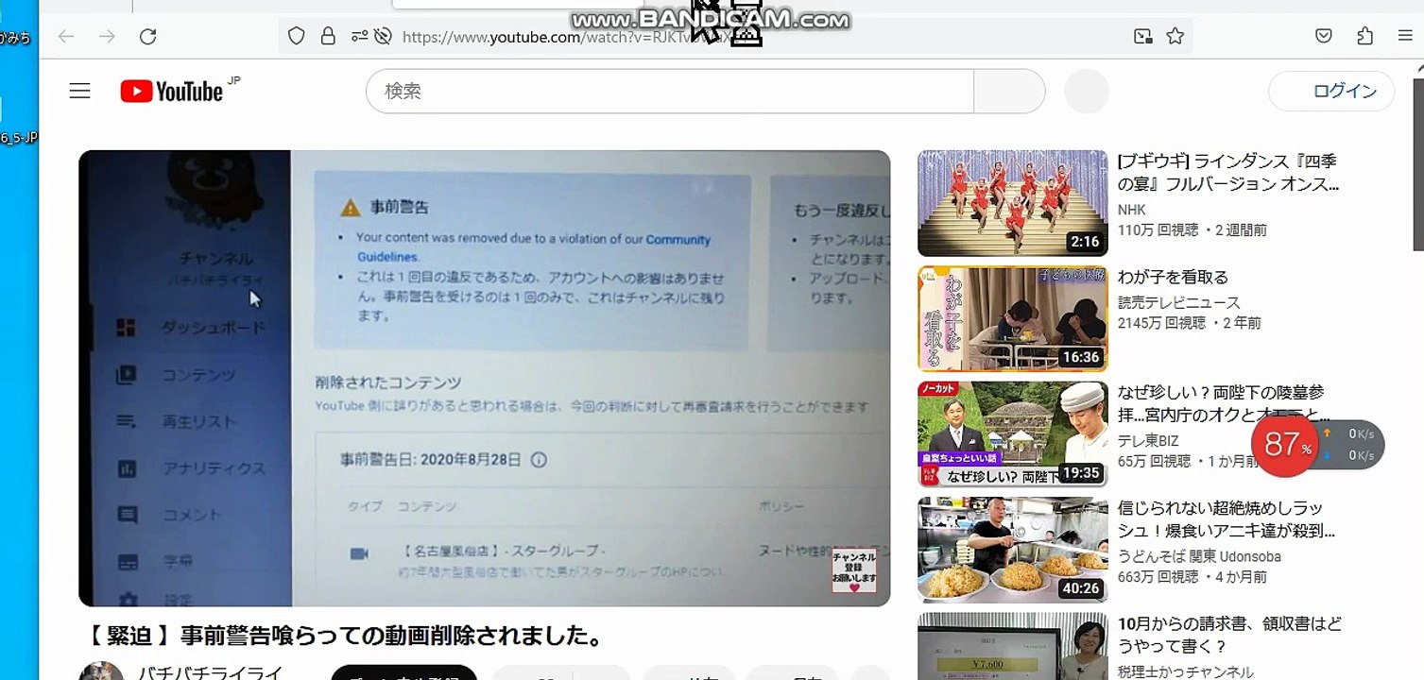Screen dimensions: 1424x680
Task: Click 2145万 回視聴 ・2 年前 text
Action: [1190, 323]
